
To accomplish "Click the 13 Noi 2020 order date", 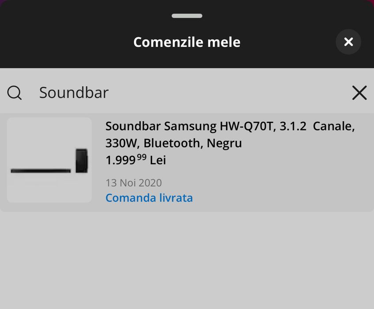I will [134, 183].
